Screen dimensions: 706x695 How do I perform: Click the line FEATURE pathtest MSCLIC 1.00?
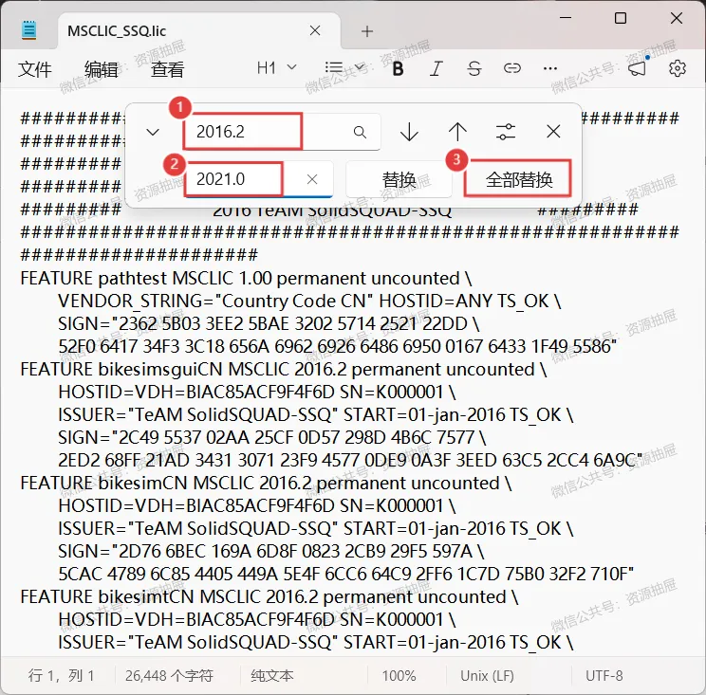tap(246, 279)
